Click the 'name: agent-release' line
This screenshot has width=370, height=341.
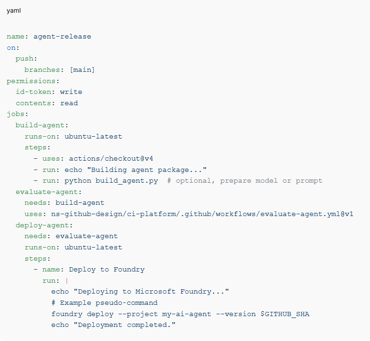49,36
